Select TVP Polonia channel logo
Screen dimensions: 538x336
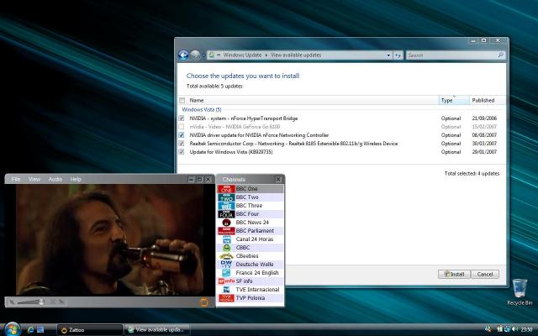pos(226,298)
